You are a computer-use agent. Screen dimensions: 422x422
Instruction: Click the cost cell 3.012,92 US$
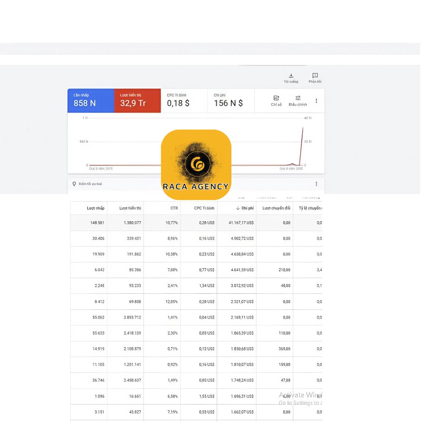point(242,286)
